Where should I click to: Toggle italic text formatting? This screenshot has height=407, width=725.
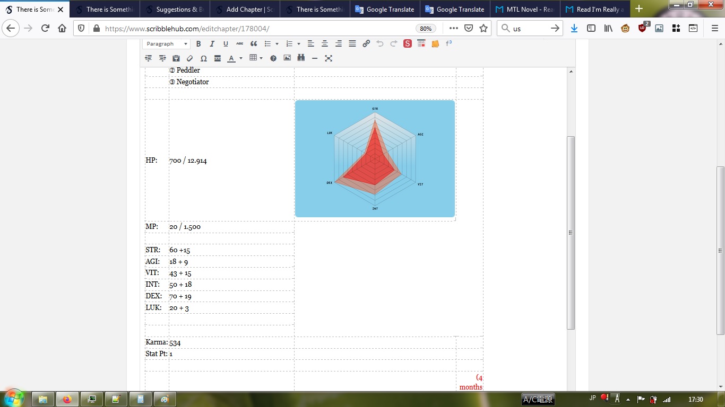point(212,44)
